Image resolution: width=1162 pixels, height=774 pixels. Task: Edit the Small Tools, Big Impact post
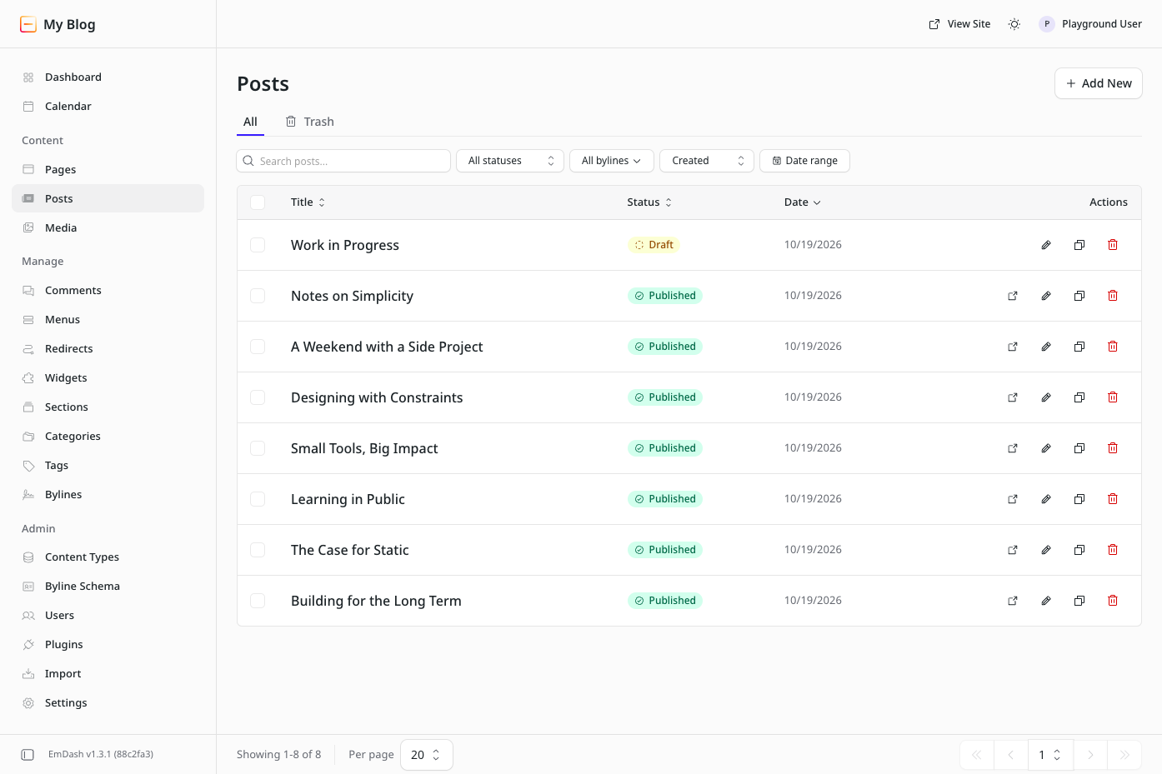click(1046, 448)
